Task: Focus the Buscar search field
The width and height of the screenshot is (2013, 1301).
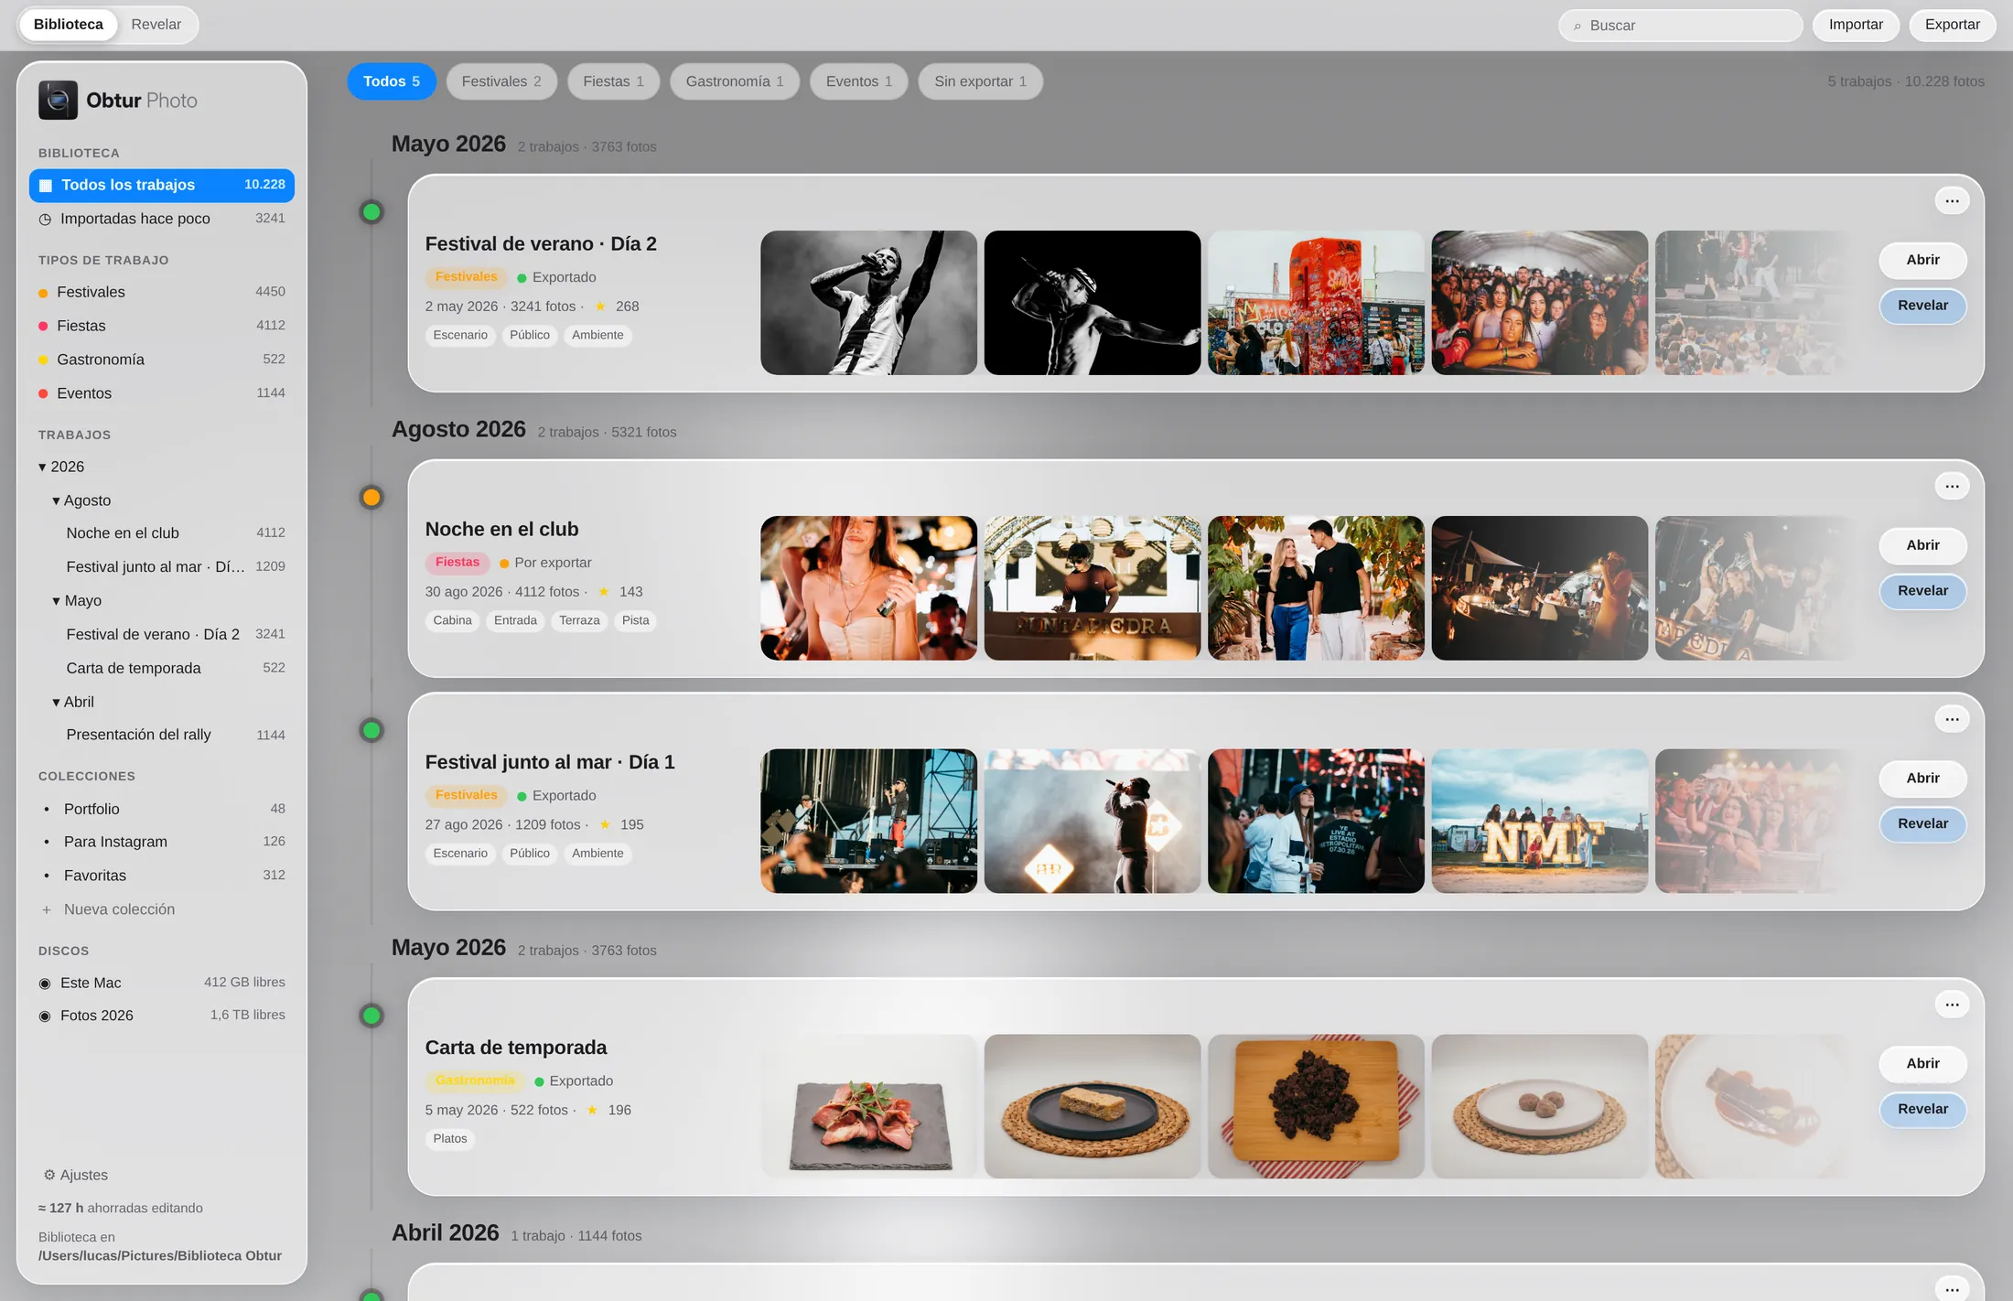Action: pos(1680,26)
